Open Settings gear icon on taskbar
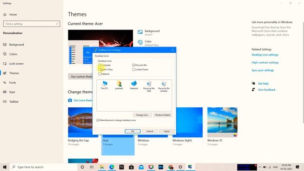Viewport: 304px width, 171px height. click(180, 167)
